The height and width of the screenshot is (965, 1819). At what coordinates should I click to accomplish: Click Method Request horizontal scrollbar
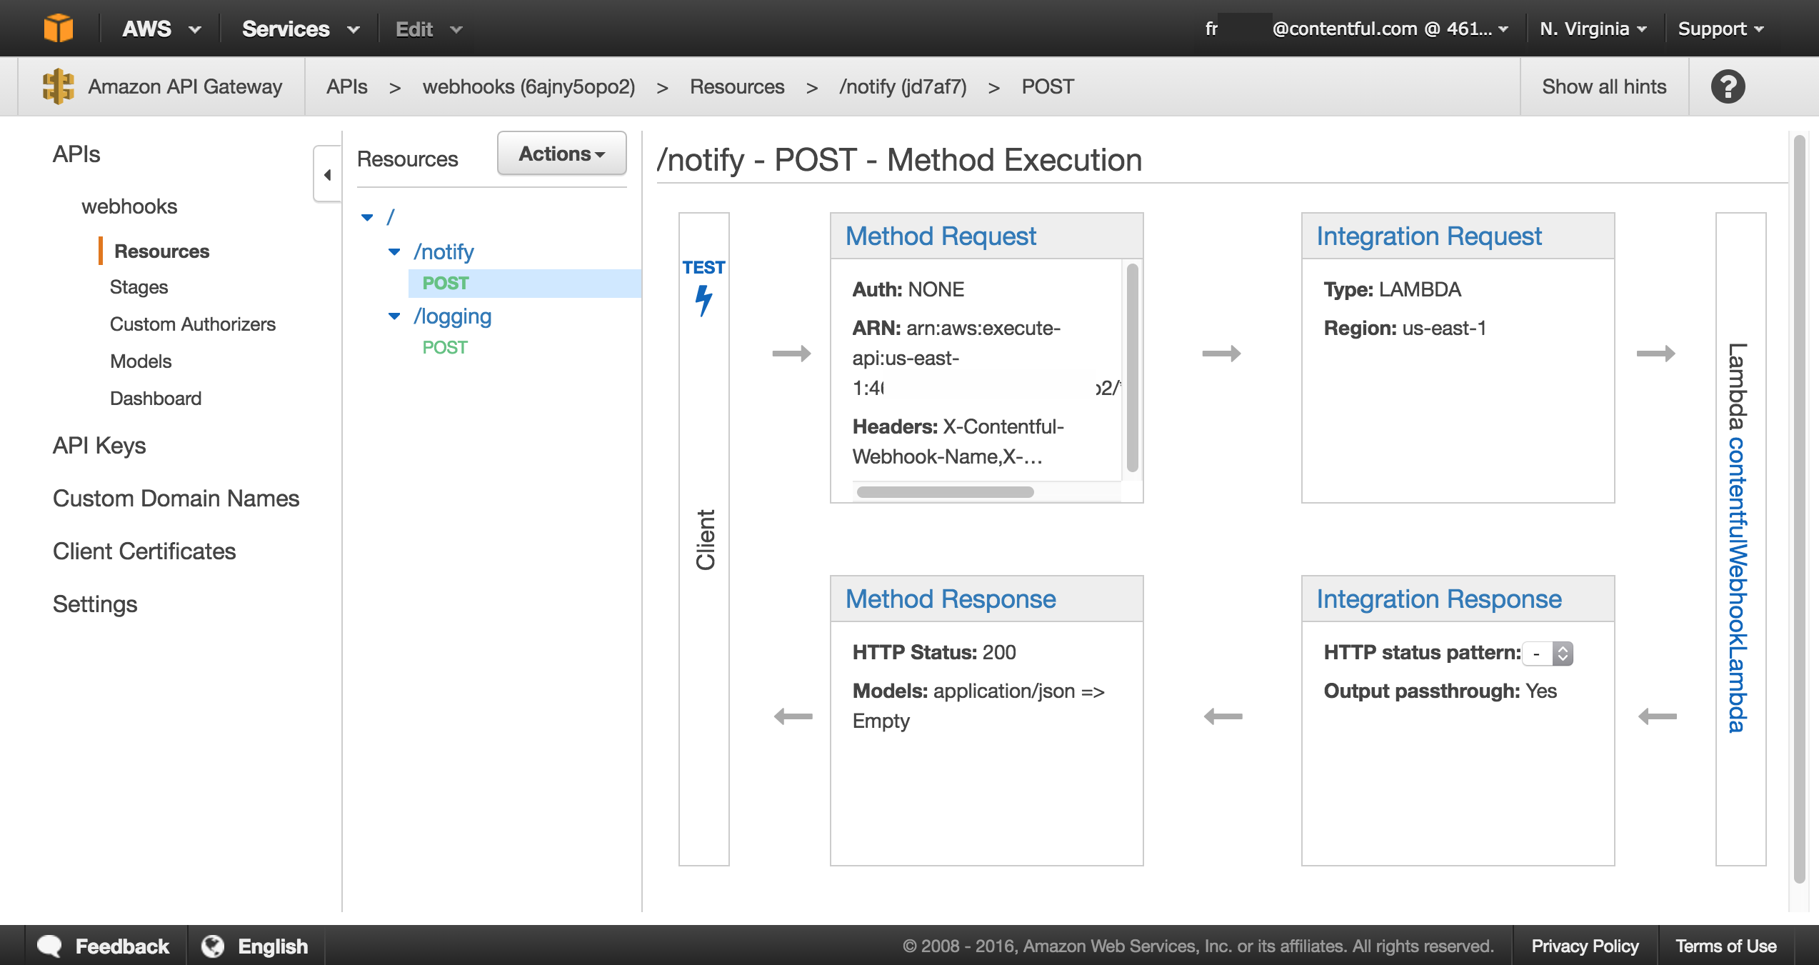pos(945,492)
